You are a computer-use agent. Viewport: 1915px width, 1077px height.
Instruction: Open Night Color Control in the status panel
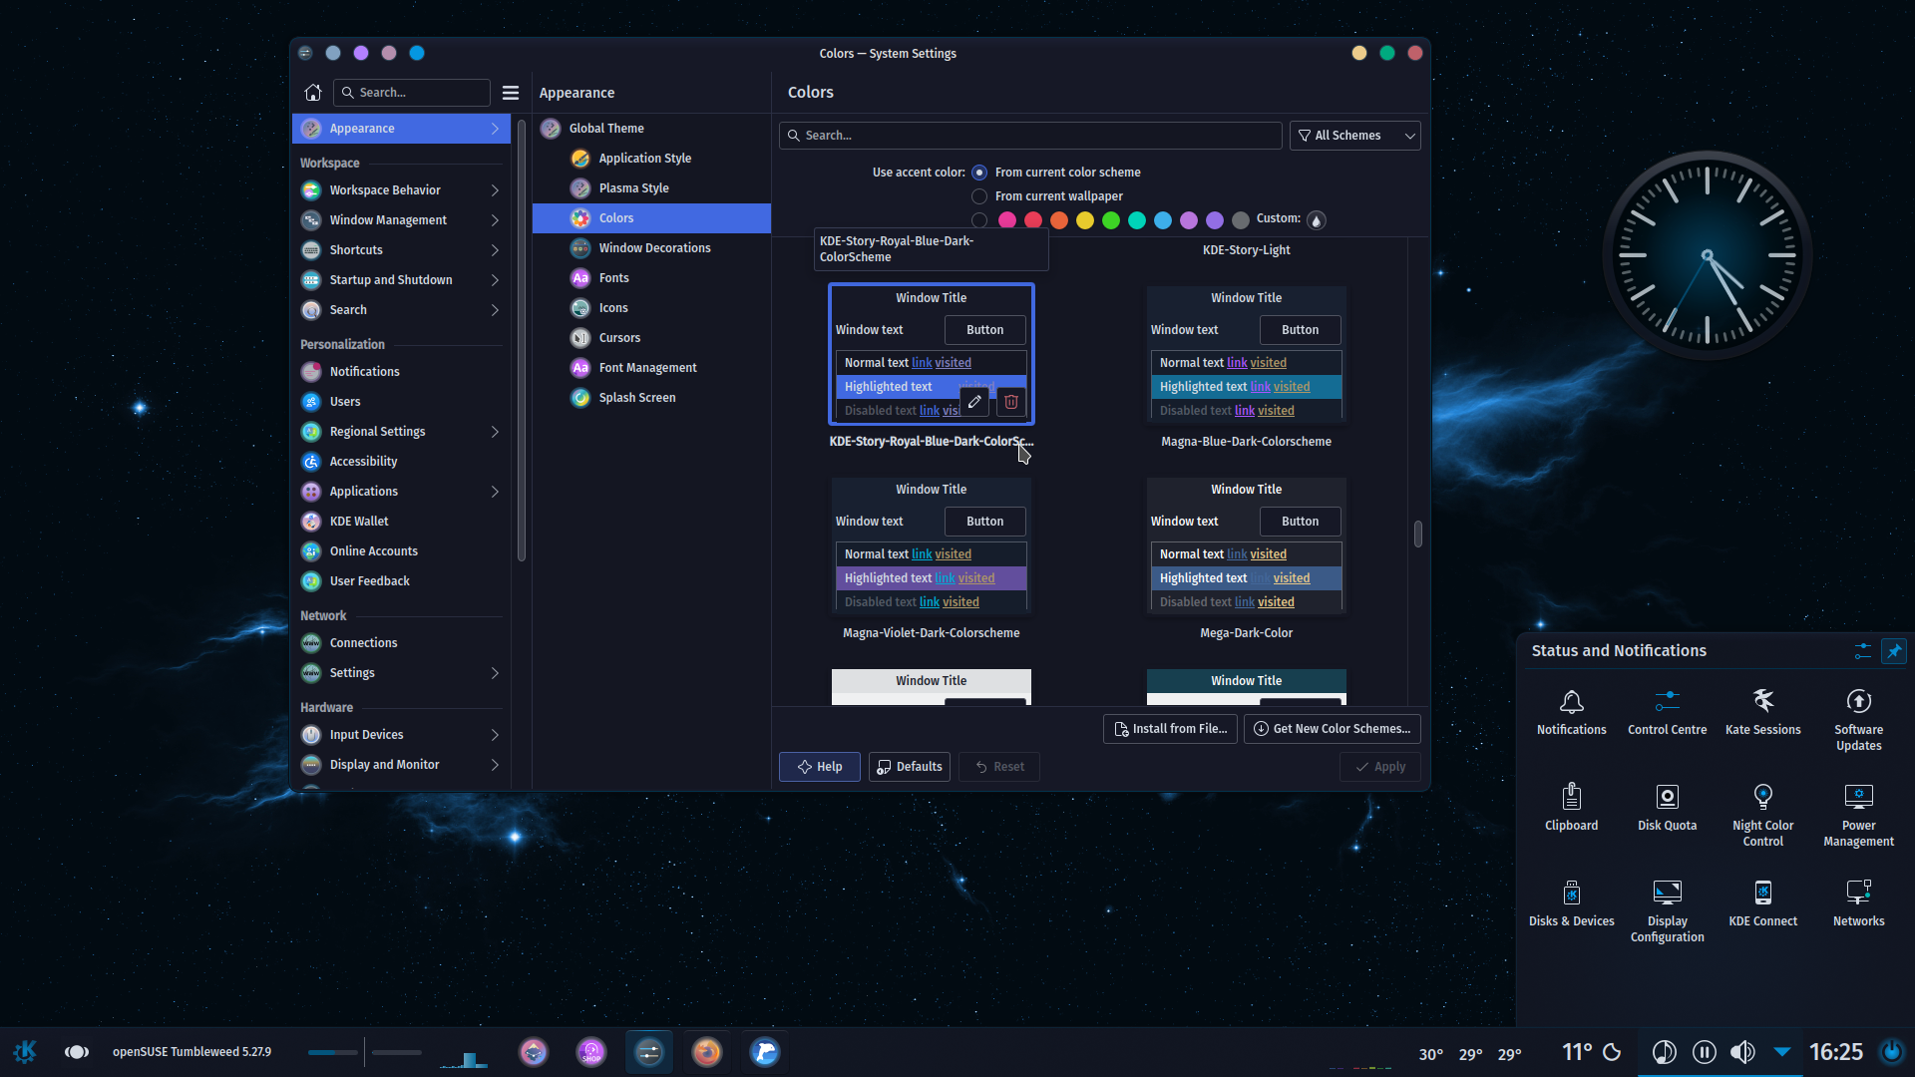coord(1763,816)
